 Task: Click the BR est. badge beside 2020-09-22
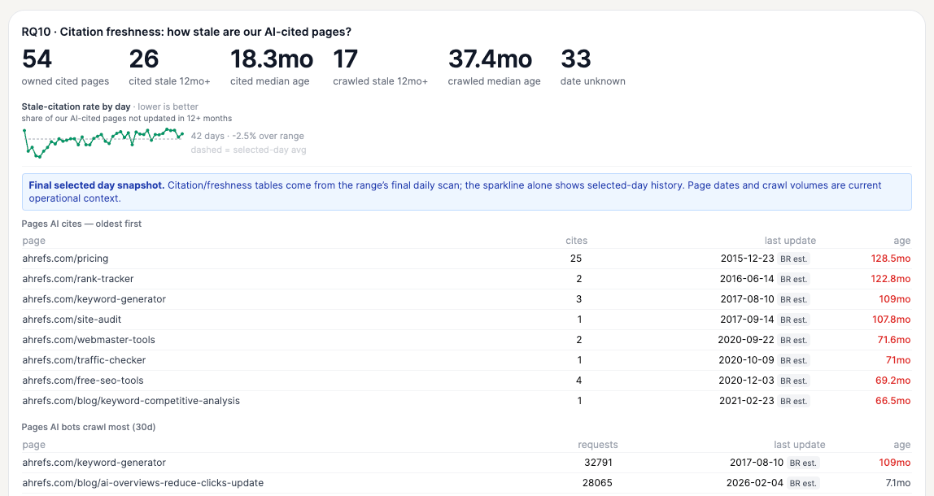click(x=793, y=340)
